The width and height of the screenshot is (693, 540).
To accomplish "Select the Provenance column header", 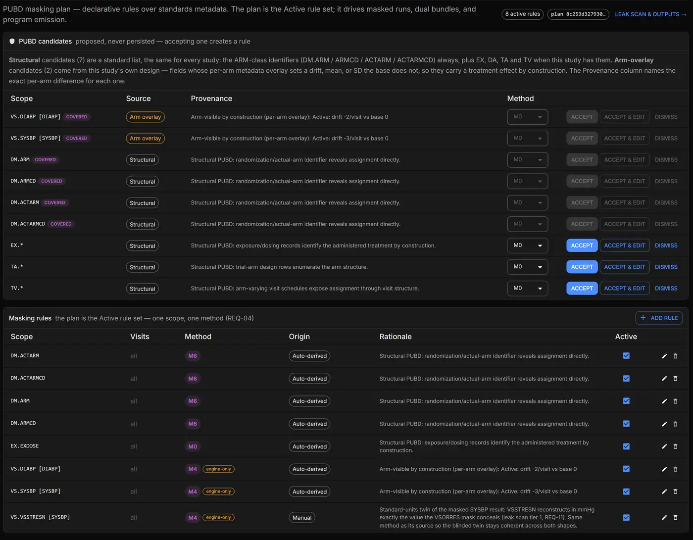I will (x=211, y=98).
